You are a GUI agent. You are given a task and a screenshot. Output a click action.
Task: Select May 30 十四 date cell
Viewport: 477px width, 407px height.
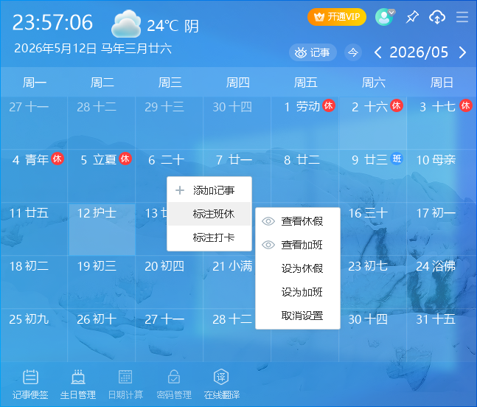tap(373, 335)
